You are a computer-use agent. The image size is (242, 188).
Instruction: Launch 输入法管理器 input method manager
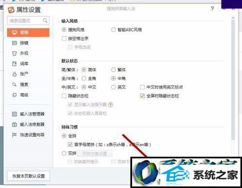point(28,114)
